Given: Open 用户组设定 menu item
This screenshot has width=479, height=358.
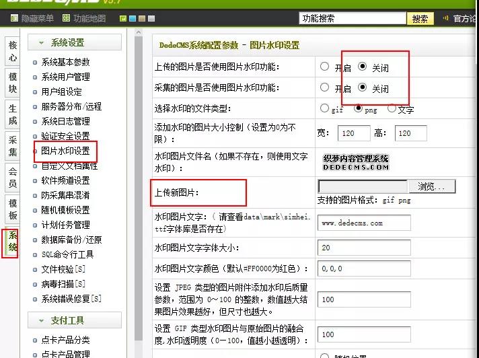Looking at the screenshot, I should (61, 92).
